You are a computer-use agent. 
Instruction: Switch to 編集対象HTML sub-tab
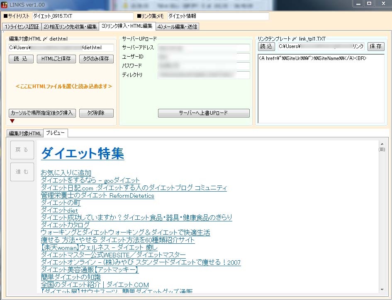pos(25,133)
